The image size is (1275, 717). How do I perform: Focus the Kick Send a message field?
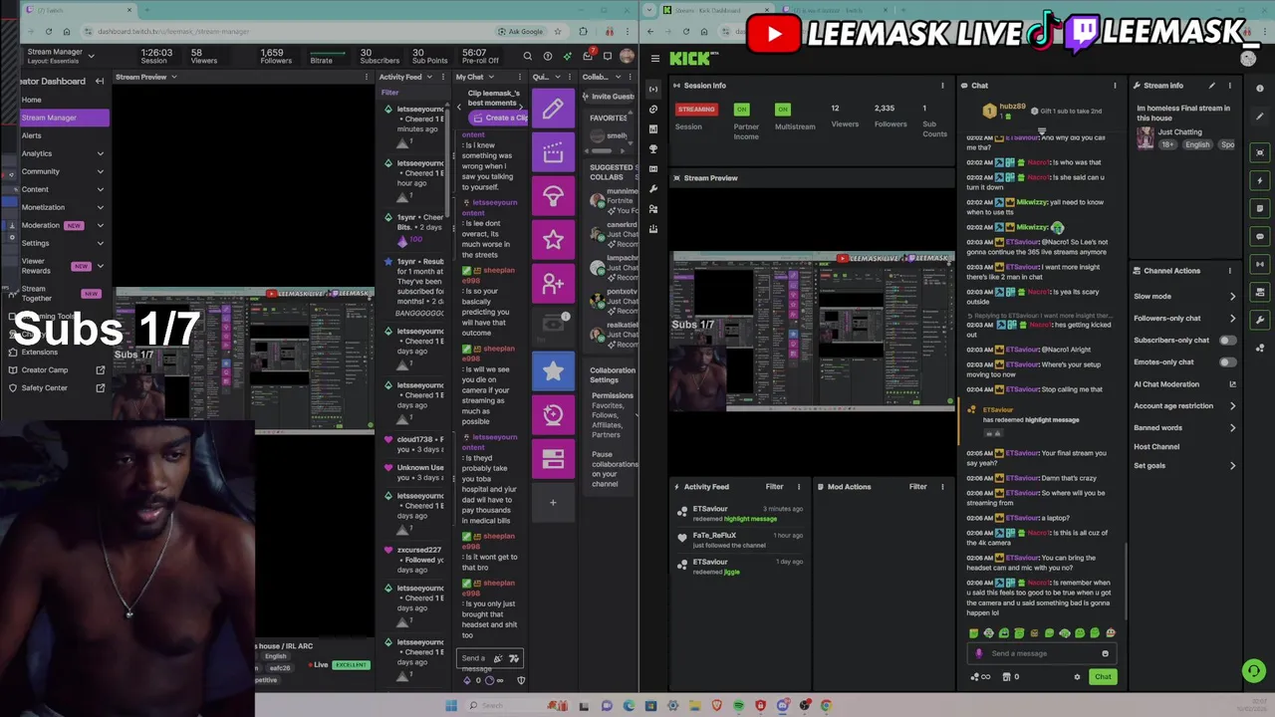[x=1041, y=653]
